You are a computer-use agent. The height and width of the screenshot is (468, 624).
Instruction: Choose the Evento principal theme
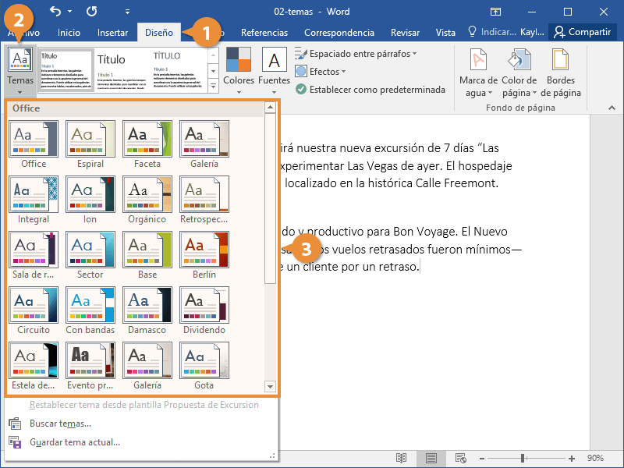point(90,366)
